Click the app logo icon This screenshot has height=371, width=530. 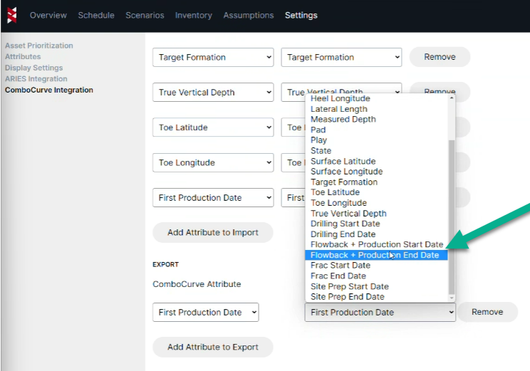pos(12,15)
